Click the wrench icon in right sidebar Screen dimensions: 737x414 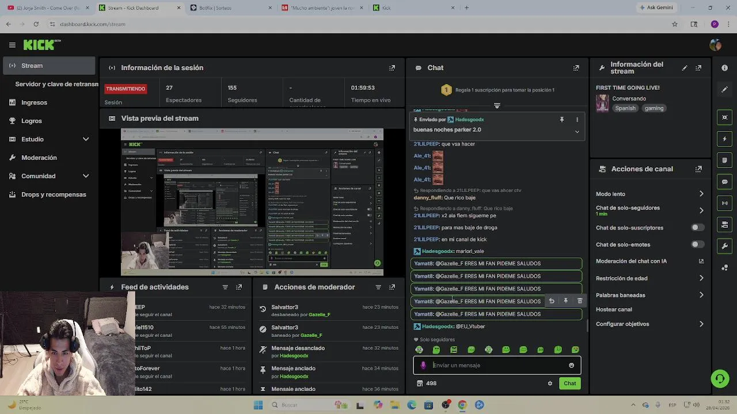tap(724, 246)
